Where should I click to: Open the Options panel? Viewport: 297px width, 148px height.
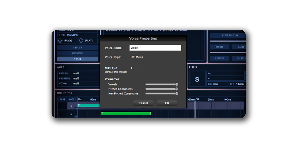click(x=219, y=58)
